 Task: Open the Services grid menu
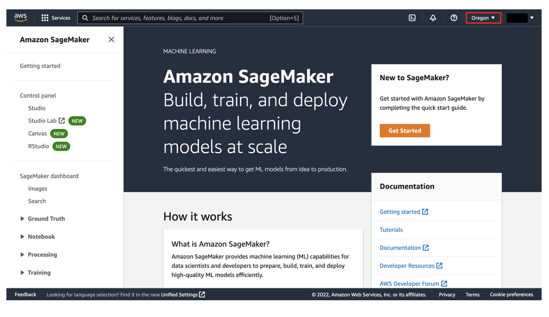coord(56,18)
